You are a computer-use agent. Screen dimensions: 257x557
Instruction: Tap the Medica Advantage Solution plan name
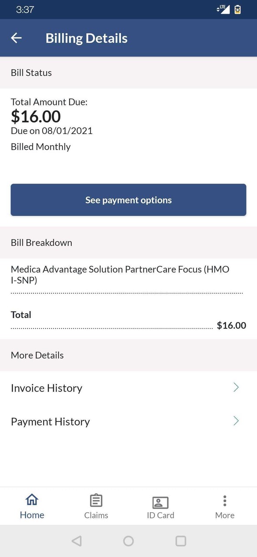(x=120, y=275)
